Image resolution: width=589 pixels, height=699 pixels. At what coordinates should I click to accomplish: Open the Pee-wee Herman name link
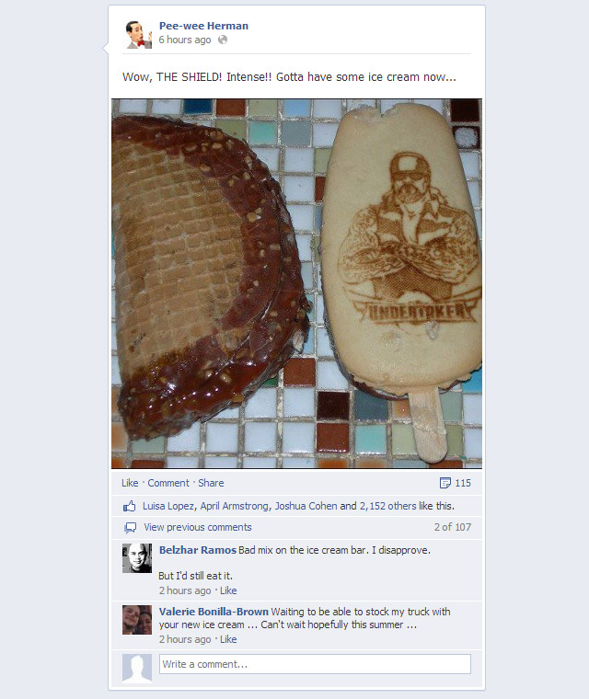(203, 26)
